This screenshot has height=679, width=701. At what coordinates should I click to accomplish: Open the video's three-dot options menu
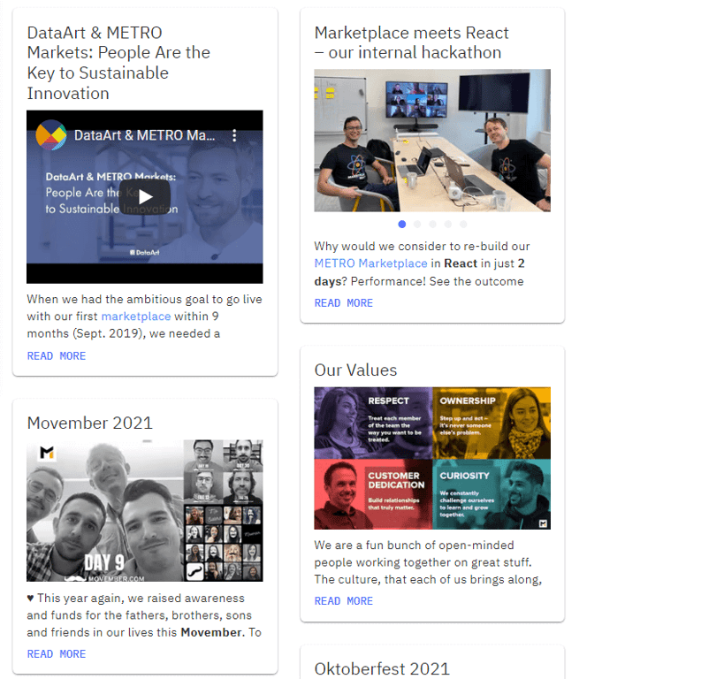[234, 135]
